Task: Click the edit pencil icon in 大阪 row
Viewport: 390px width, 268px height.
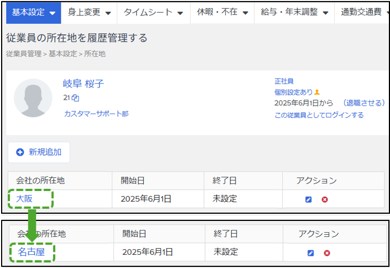Action: click(x=309, y=199)
